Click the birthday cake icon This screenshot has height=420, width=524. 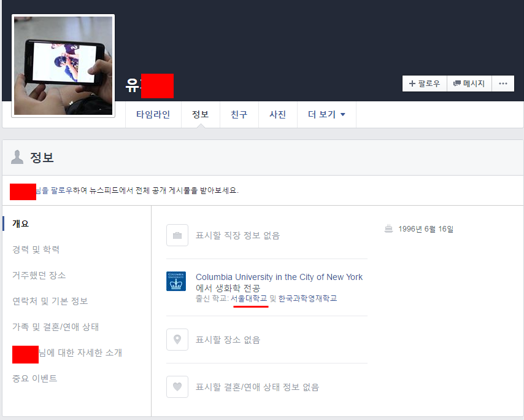pos(388,229)
